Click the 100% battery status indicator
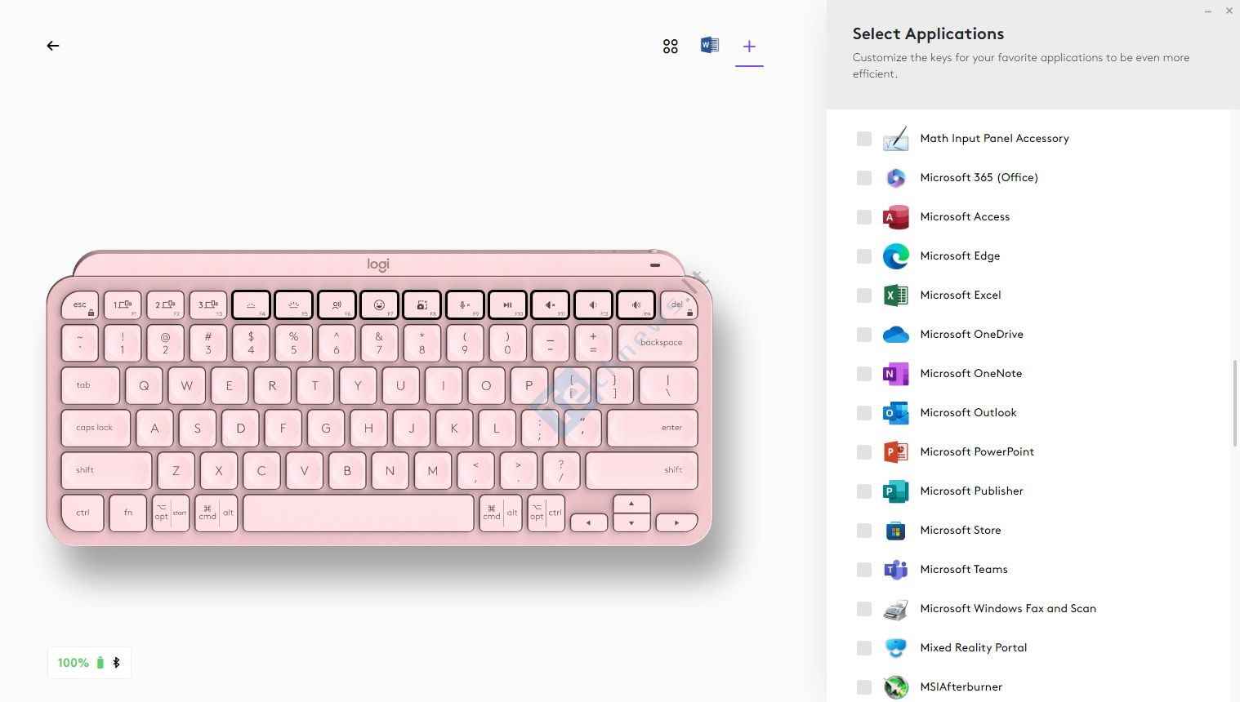This screenshot has height=702, width=1240. coord(89,663)
